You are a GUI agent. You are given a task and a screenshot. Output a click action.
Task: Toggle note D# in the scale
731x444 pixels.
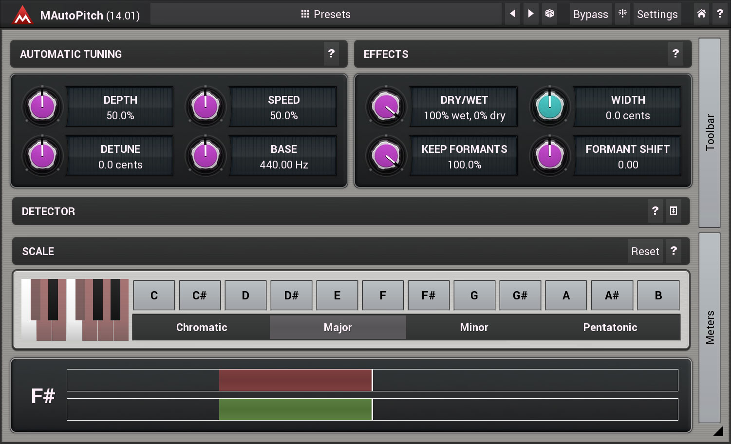pos(291,295)
